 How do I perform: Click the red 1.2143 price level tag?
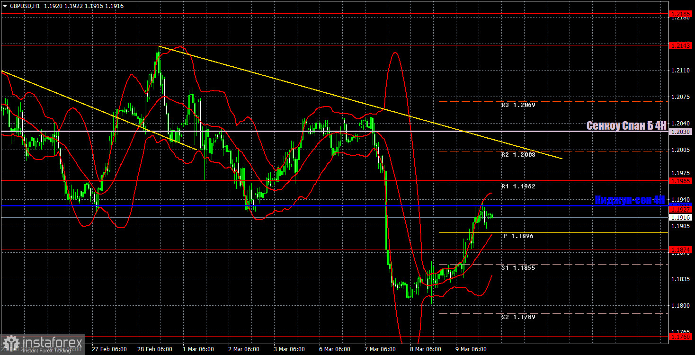681,45
